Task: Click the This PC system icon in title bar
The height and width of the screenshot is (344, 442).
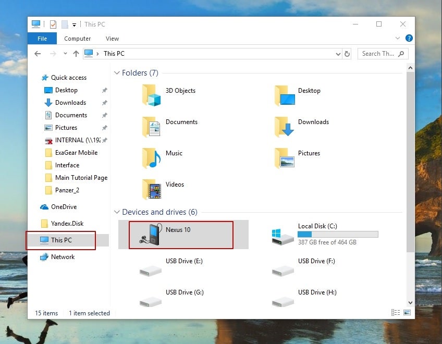Action: [36, 24]
